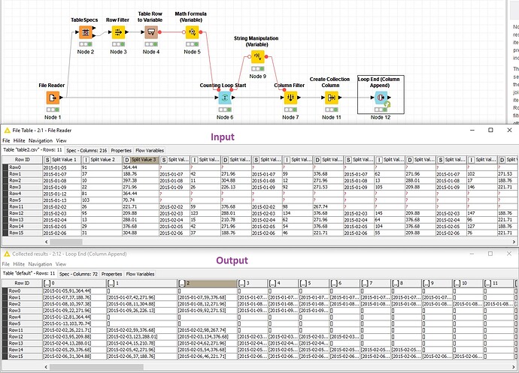This screenshot has height=373, width=519.
Task: Switch to Spec - Columns: 72 tab
Action: [x=78, y=274]
